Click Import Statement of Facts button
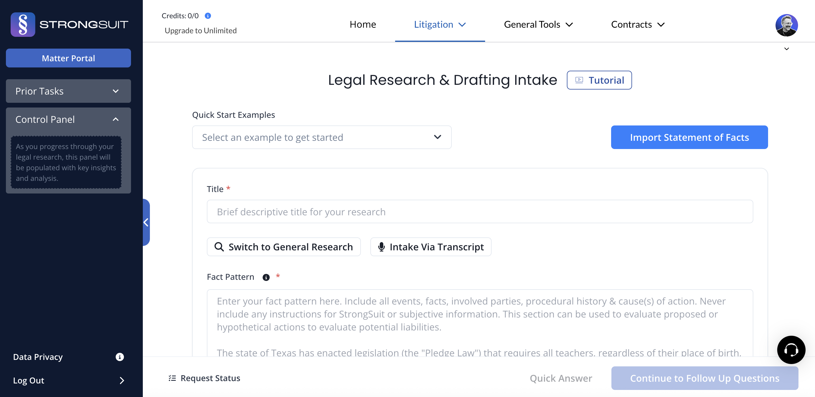The width and height of the screenshot is (815, 397). pos(689,137)
